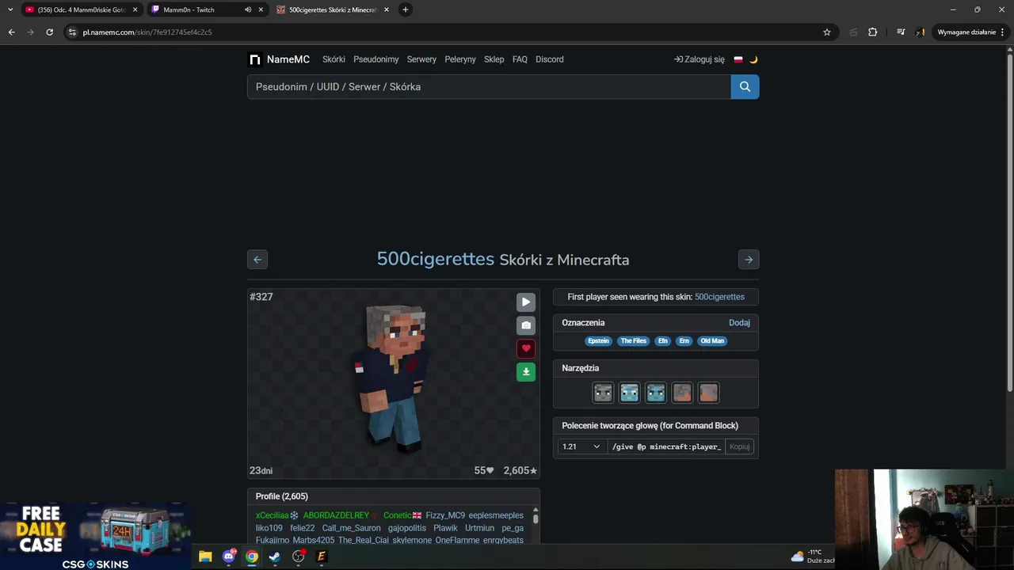Open the FAQ menu item
The width and height of the screenshot is (1014, 570).
520,59
